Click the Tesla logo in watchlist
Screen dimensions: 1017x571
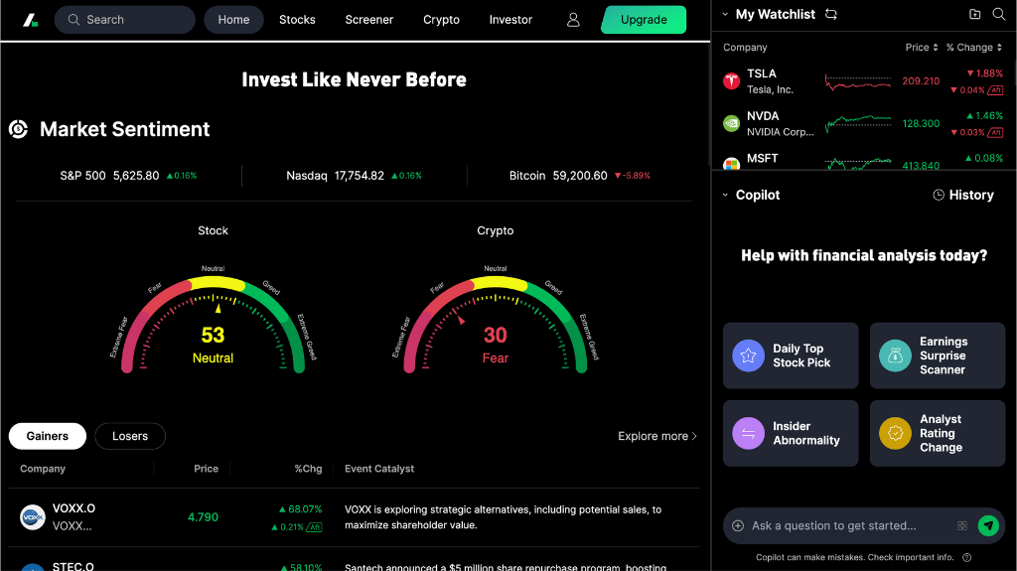(x=732, y=81)
